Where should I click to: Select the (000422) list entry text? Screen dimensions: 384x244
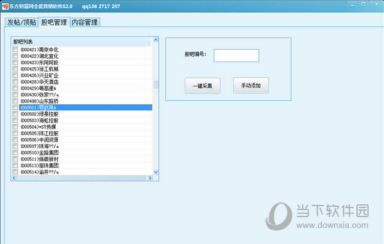coord(40,56)
